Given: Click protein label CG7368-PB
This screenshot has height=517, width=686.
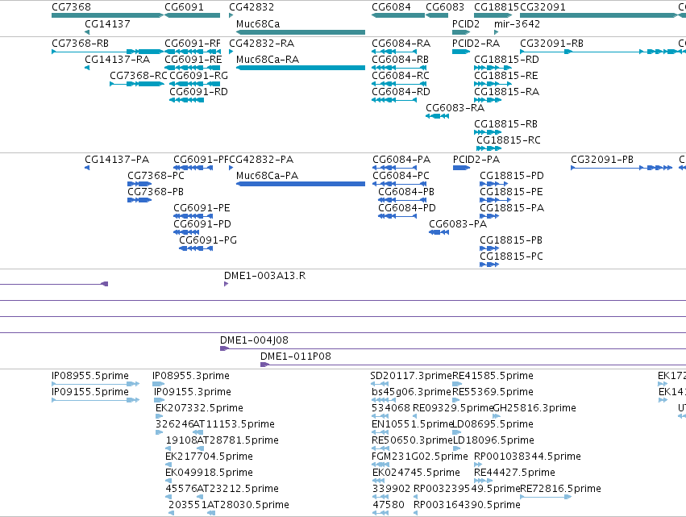Looking at the screenshot, I should coord(156,192).
